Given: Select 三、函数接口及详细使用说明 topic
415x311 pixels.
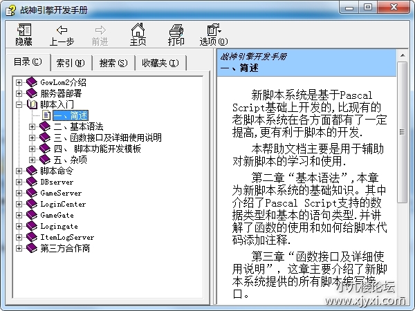Looking at the screenshot, I should 107,138.
